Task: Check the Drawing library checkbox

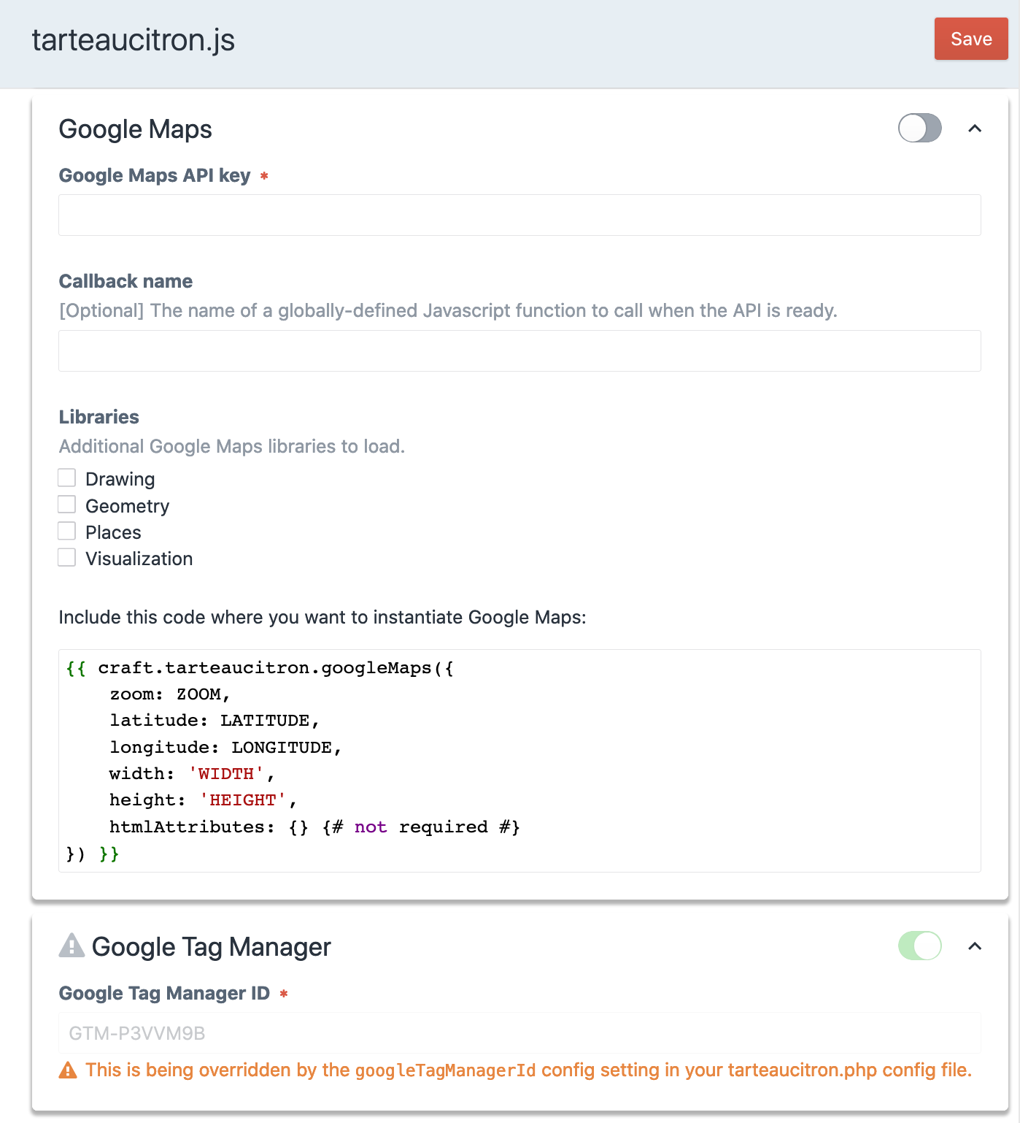Action: tap(67, 478)
